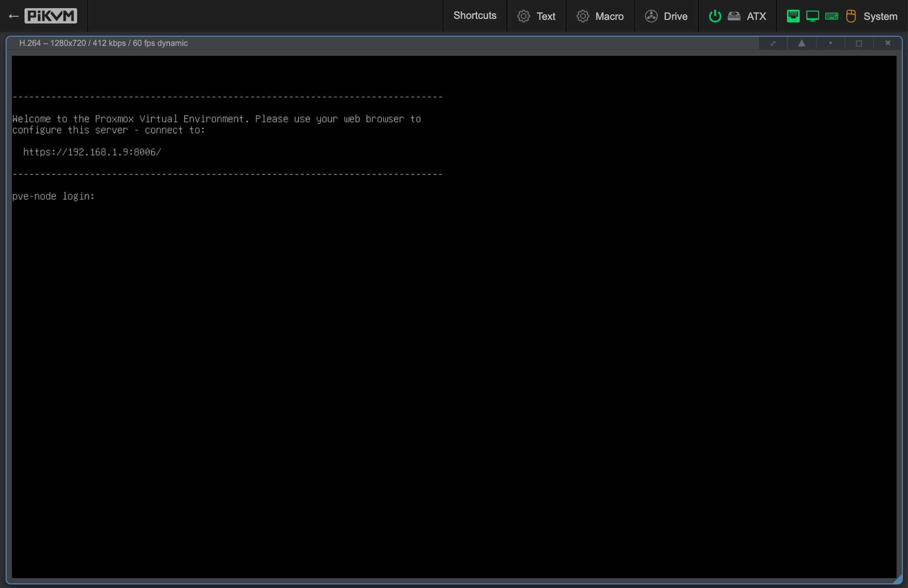Screen dimensions: 908x588
Task: Click the green power LED icon
Action: tap(715, 16)
